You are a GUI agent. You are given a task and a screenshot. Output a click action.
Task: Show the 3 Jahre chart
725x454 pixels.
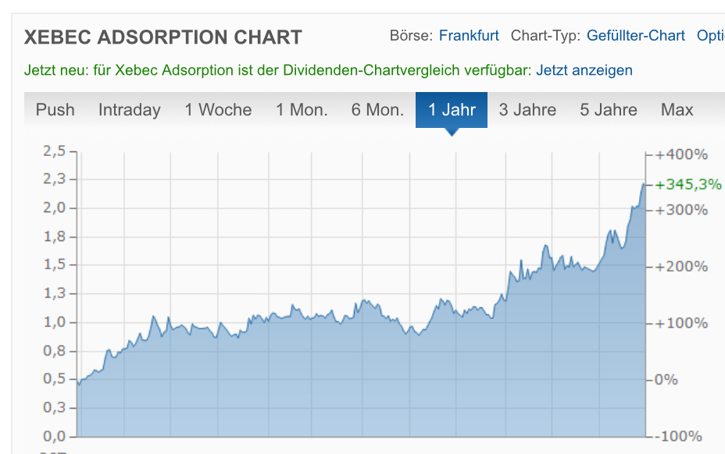pyautogui.click(x=527, y=110)
